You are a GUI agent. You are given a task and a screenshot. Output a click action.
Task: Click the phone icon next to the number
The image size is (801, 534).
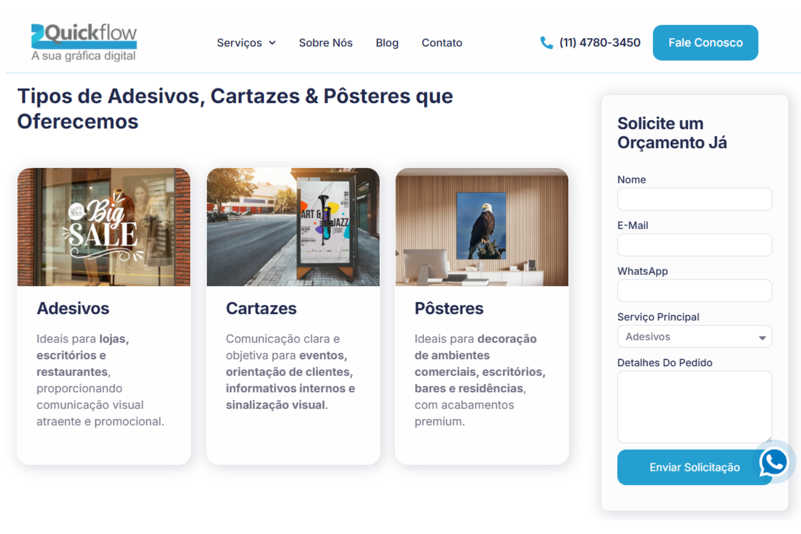coord(546,43)
